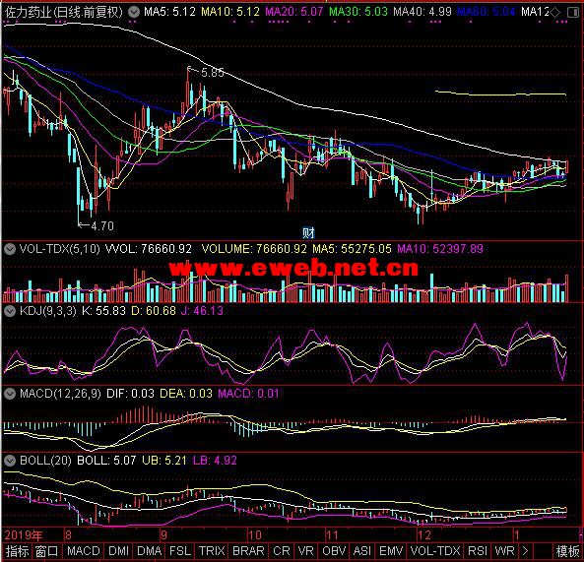Click the arrow for more indicator tabs
584x562 pixels.
point(525,551)
